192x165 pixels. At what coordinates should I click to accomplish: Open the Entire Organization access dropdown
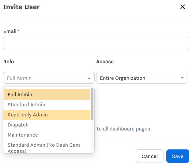pyautogui.click(x=138, y=78)
